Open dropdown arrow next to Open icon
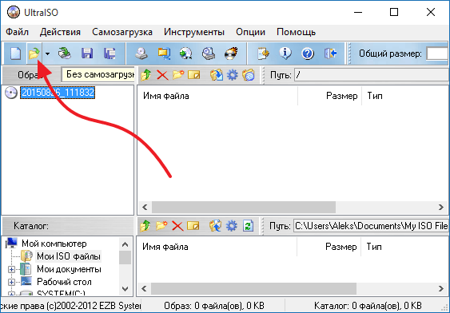Image resolution: width=450 pixels, height=313 pixels. click(x=47, y=53)
